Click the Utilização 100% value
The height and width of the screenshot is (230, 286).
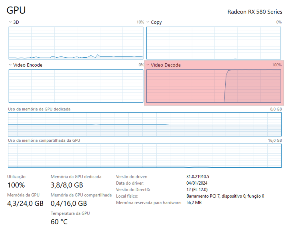(x=16, y=185)
